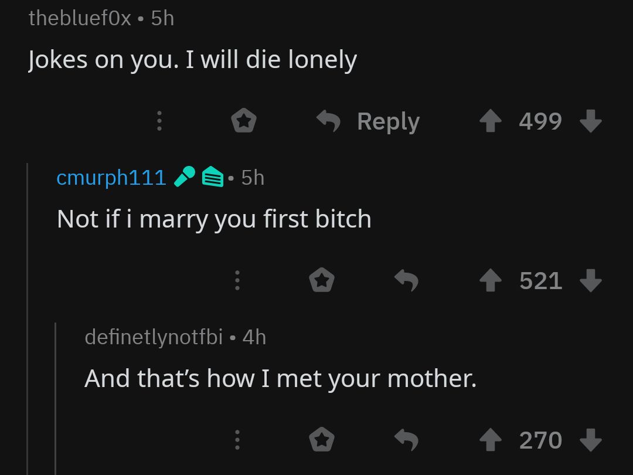
Task: Give an award on definetlynotfbi's comment
Action: [321, 440]
